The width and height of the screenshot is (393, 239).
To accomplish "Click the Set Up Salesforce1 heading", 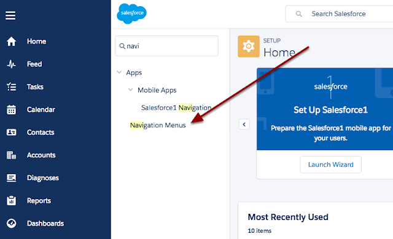I will click(330, 110).
